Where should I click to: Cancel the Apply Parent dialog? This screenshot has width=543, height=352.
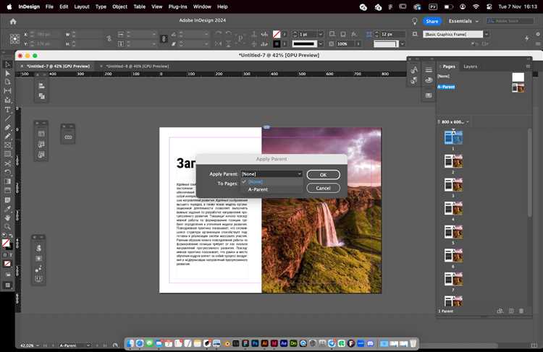coord(323,188)
